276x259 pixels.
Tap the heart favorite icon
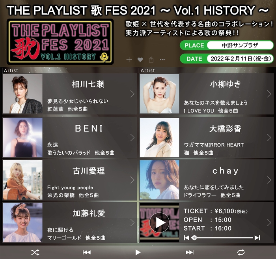140,60
